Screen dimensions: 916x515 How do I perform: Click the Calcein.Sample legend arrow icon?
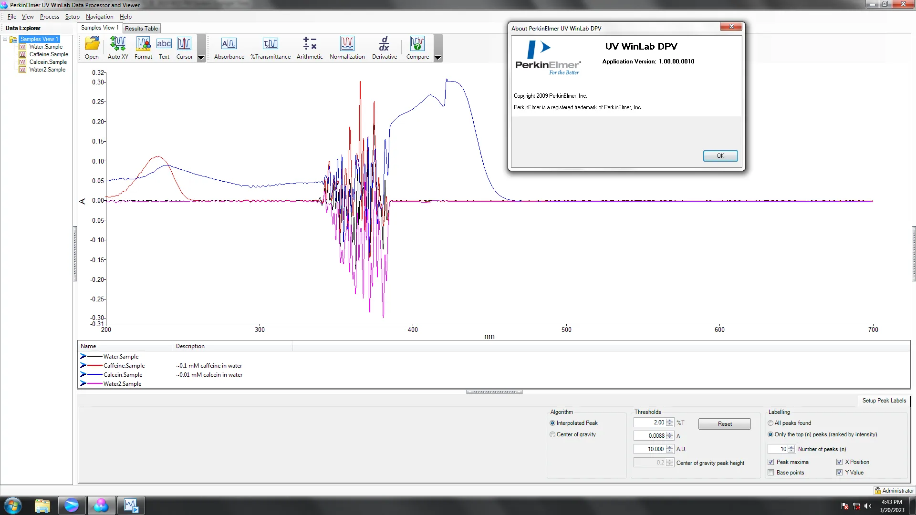83,374
